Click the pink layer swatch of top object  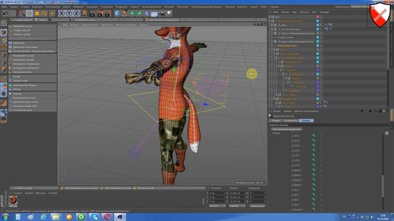click(318, 17)
